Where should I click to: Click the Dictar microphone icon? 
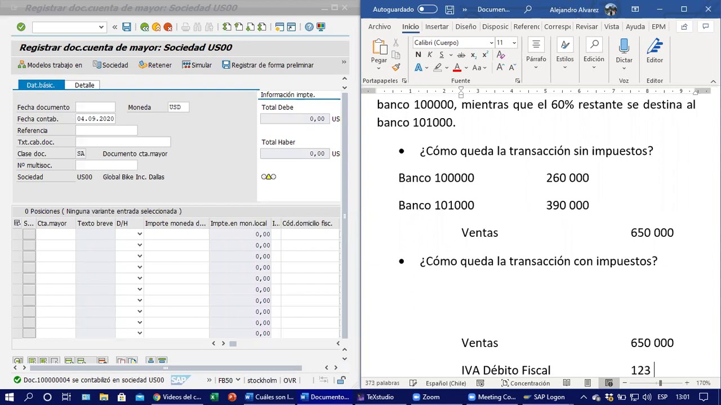tap(624, 47)
